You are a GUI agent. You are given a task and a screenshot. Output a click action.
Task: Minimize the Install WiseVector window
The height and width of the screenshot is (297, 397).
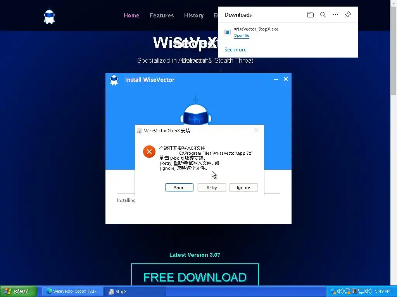pyautogui.click(x=276, y=79)
